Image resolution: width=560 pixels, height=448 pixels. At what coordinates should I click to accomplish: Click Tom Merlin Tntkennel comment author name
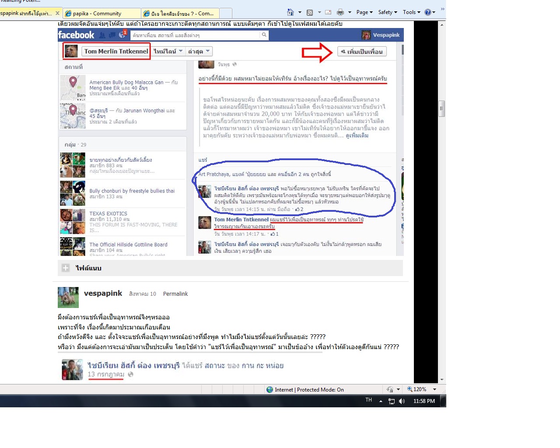pos(241,220)
